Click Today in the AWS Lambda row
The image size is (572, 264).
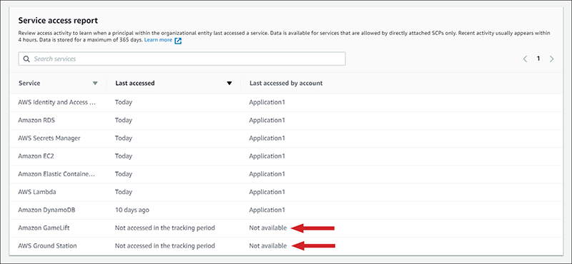pos(123,192)
